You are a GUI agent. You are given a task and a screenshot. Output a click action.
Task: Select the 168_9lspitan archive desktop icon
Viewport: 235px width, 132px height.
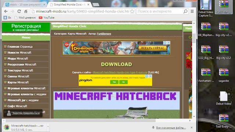click(x=206, y=29)
